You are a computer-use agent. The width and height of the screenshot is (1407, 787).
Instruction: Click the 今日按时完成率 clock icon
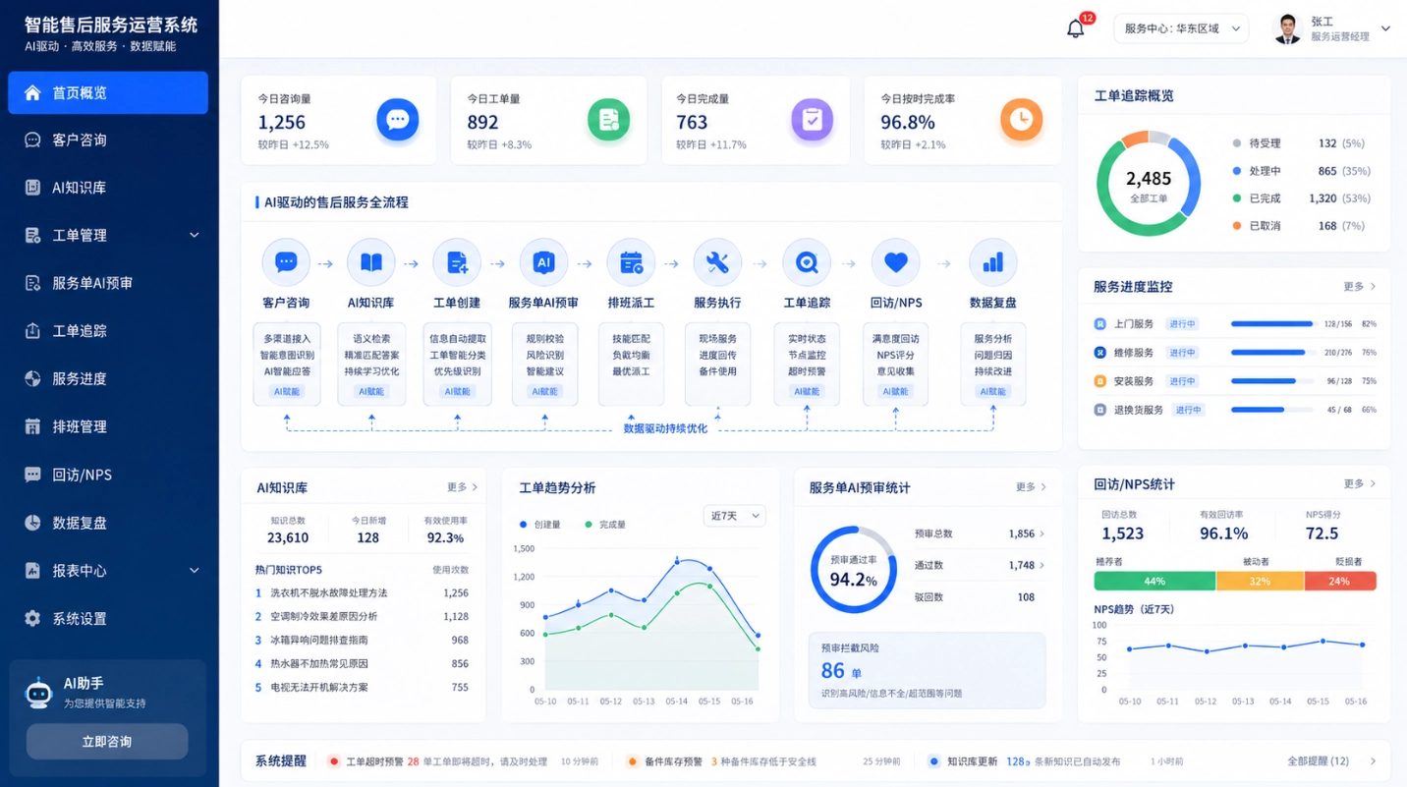[1021, 120]
